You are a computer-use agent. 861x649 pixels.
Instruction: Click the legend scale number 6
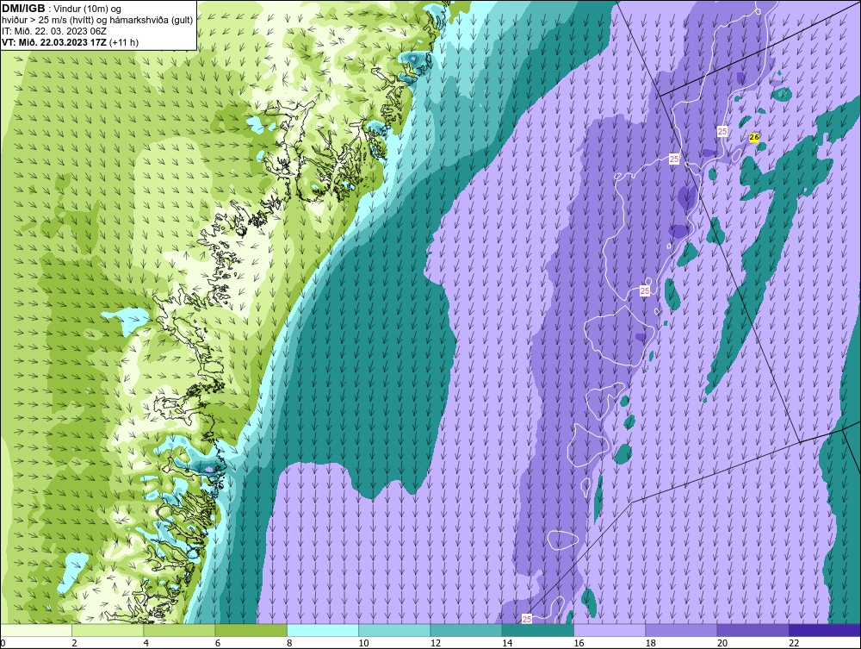click(218, 644)
